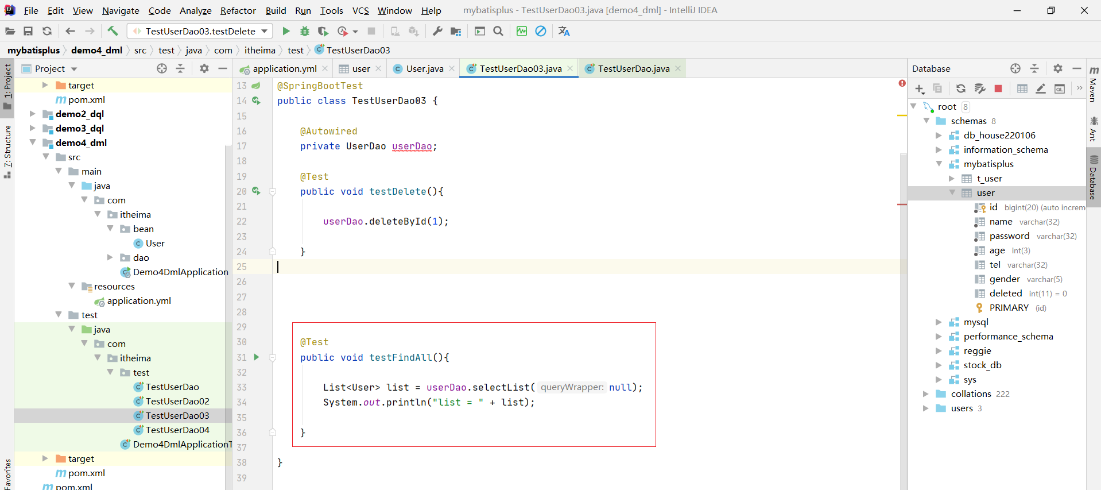This screenshot has height=490, width=1101.
Task: Click the demo4_dml breadcrumb
Action: pos(96,51)
